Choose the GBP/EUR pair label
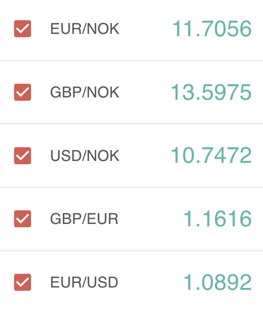This screenshot has height=311, width=263. pos(84,219)
